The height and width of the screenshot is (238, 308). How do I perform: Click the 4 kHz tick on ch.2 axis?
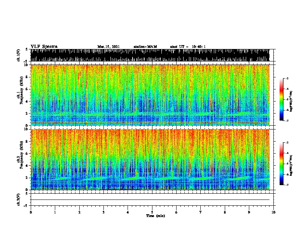pos(27,166)
